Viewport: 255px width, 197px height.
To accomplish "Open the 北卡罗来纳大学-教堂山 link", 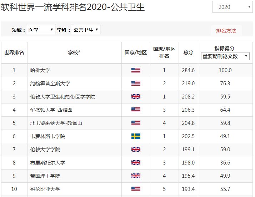I will tap(56, 123).
